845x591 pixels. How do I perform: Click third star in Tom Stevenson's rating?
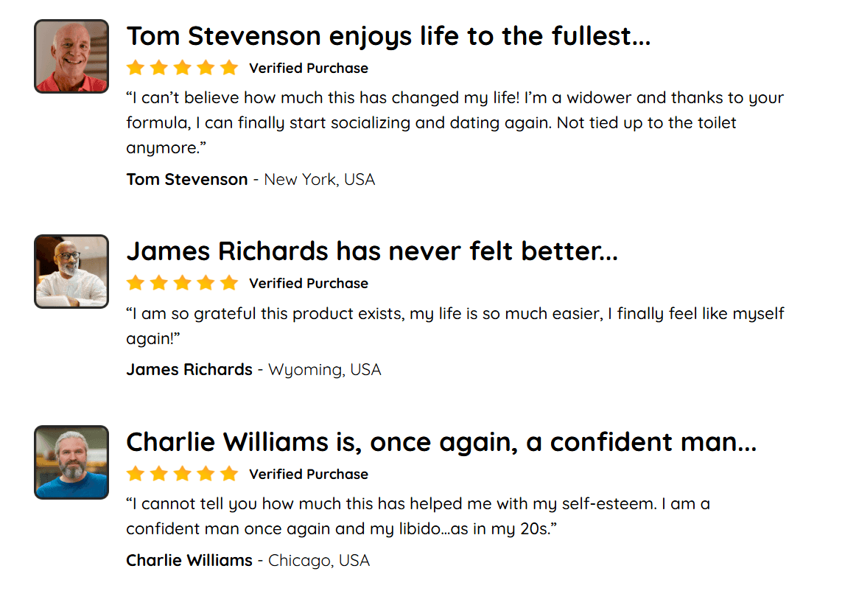point(182,69)
